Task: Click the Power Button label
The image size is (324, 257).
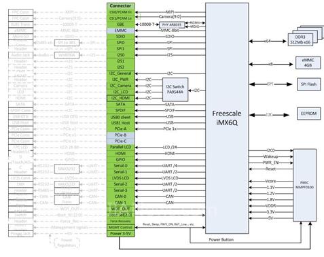Action: [221, 239]
